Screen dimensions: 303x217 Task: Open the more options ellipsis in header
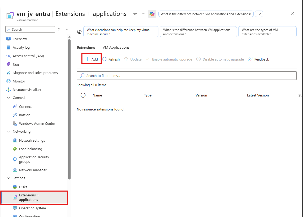(143, 14)
